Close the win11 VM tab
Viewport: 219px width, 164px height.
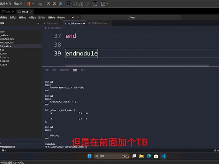click(x=31, y=11)
